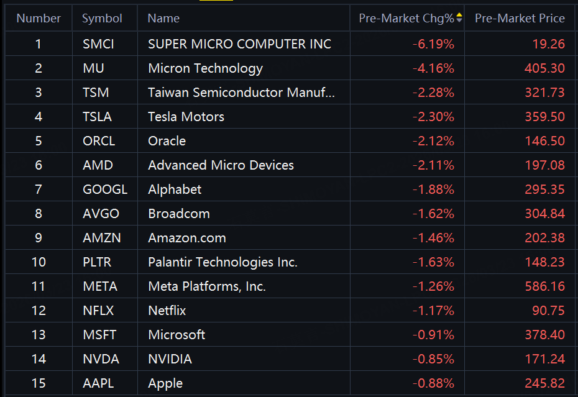Open the NVDA ticker symbol
The width and height of the screenshot is (578, 397).
(101, 359)
